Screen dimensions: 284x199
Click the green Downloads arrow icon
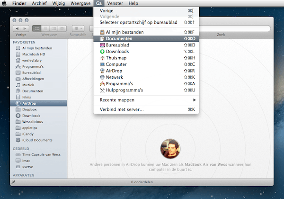102,52
